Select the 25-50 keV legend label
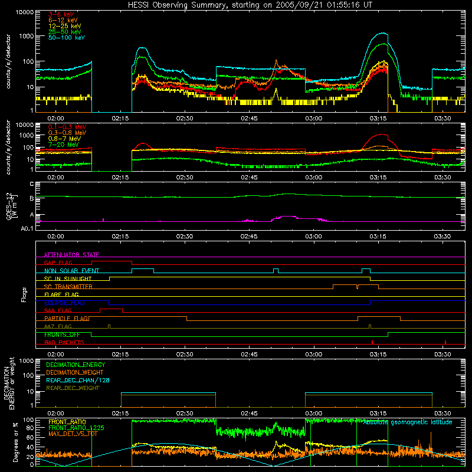The width and height of the screenshot is (472, 472). point(64,32)
